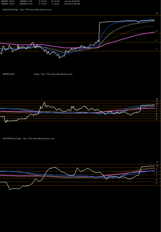Select the close price 'C:' value
The image size is (161, 232).
[43, 4]
